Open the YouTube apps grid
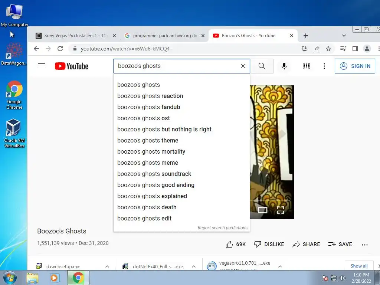Screen dimensions: 380x285 click(x=306, y=66)
